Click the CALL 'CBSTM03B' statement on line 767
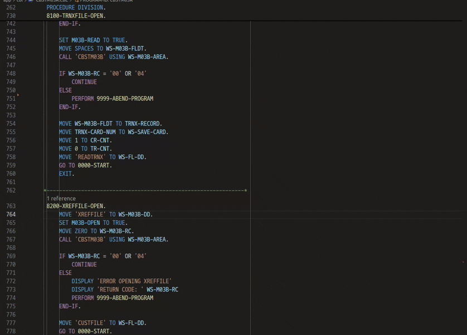467x335 pixels. point(114,239)
